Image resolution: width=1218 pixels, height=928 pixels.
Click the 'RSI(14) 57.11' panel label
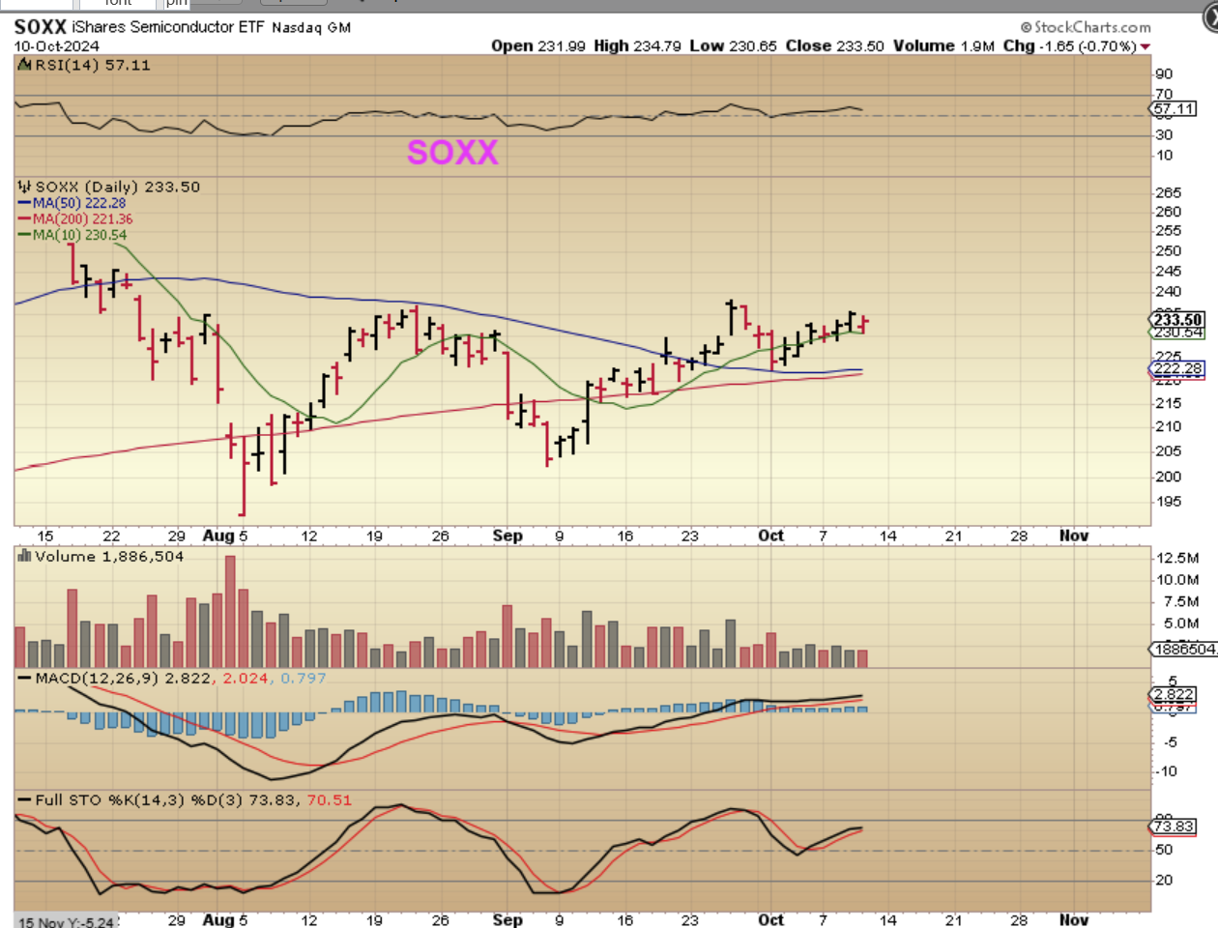(93, 65)
